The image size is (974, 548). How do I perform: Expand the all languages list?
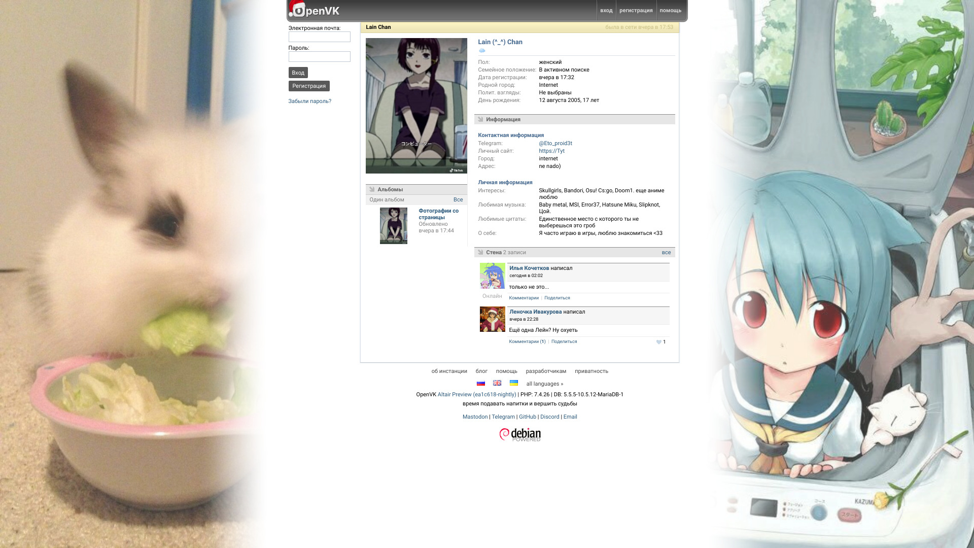pos(544,384)
